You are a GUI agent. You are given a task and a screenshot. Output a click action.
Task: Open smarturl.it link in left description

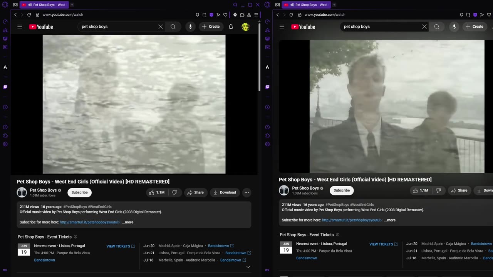(90, 222)
